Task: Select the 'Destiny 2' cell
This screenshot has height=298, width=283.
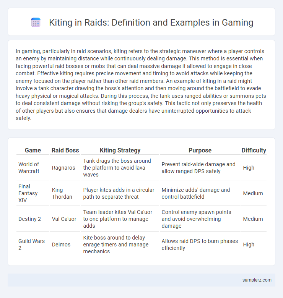Action: 33,219
